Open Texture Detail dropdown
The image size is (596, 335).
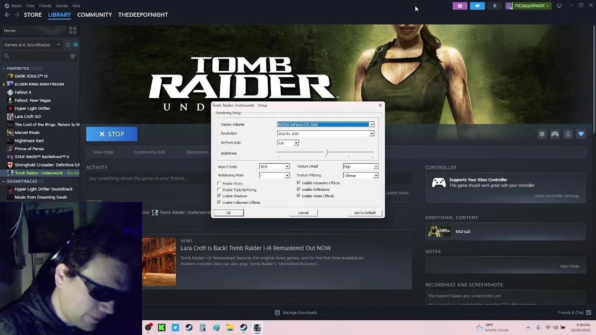click(x=376, y=167)
